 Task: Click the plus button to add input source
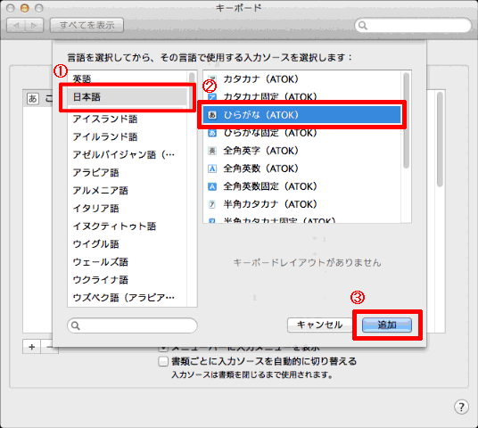click(x=32, y=347)
